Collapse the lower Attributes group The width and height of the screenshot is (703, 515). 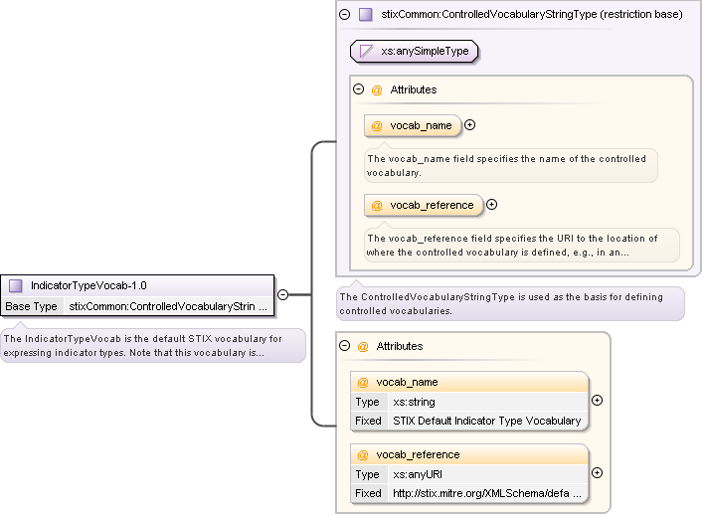tap(345, 346)
